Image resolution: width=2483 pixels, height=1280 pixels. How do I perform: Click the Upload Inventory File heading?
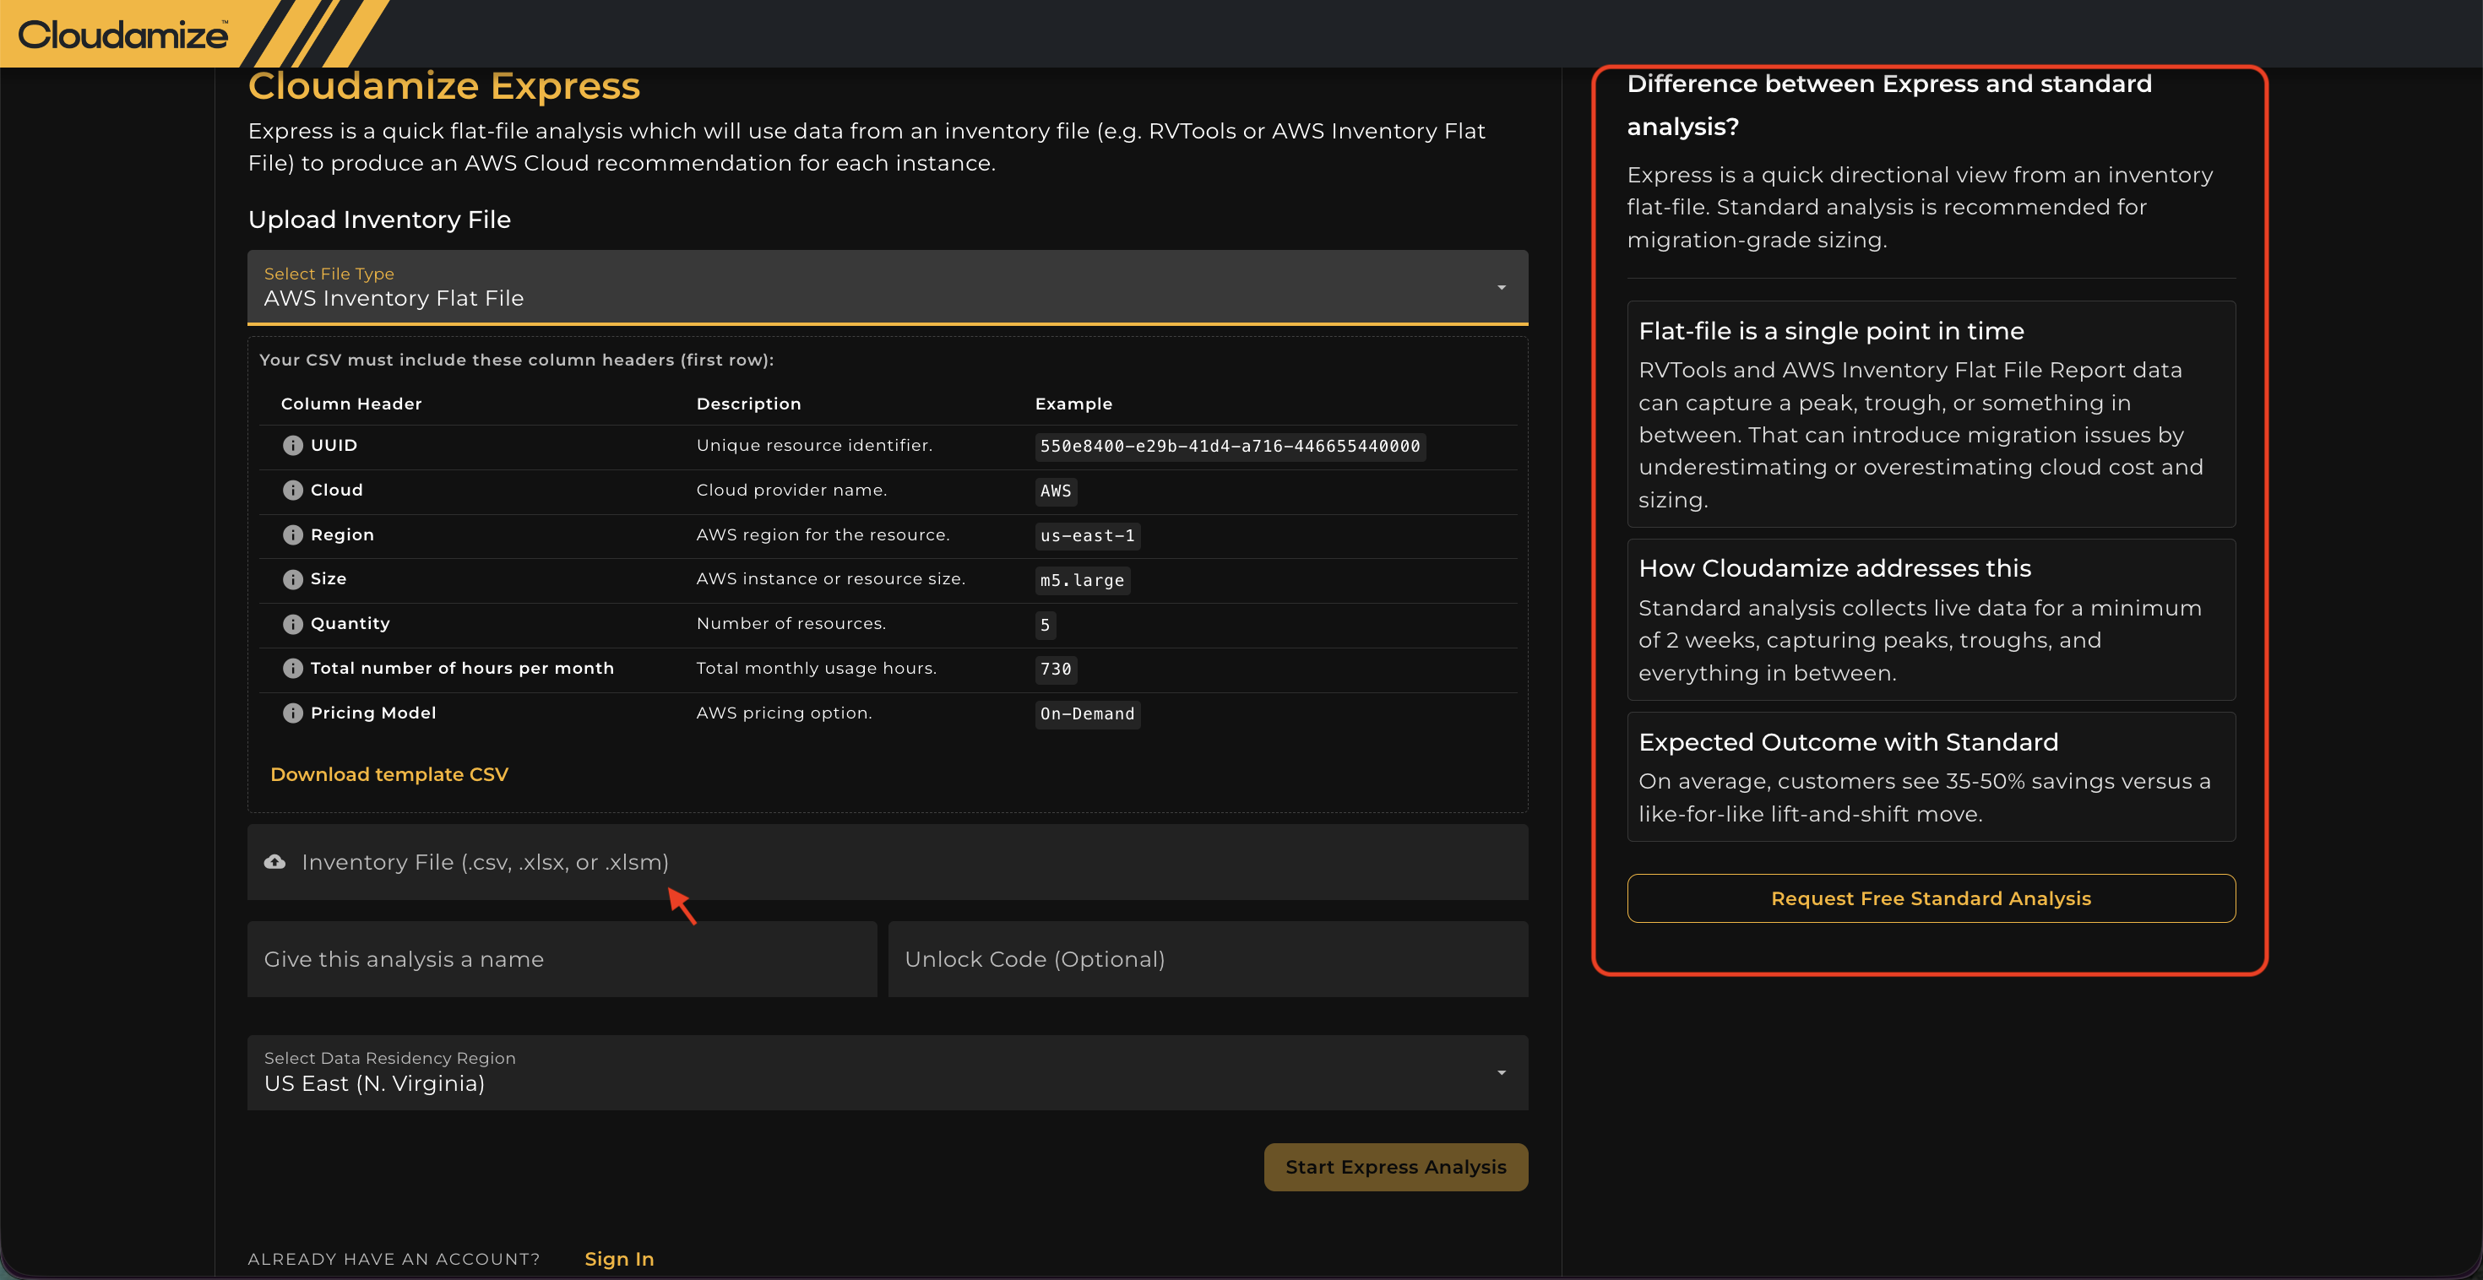coord(380,220)
